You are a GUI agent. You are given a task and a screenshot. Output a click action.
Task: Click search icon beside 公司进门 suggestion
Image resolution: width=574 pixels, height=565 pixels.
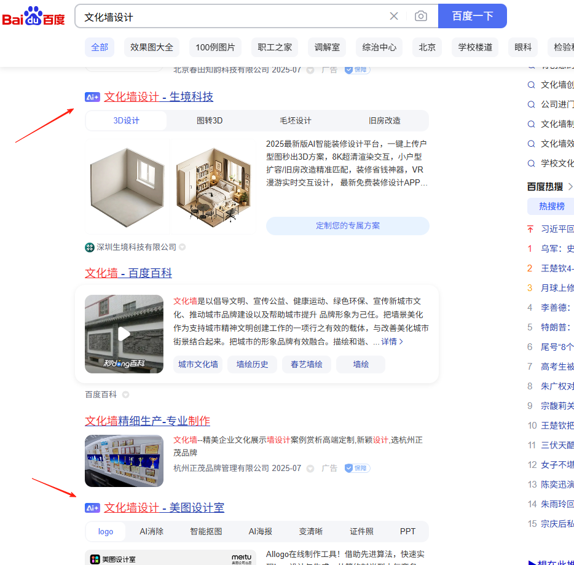(x=531, y=104)
